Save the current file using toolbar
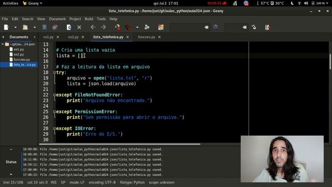 [x=44, y=27]
